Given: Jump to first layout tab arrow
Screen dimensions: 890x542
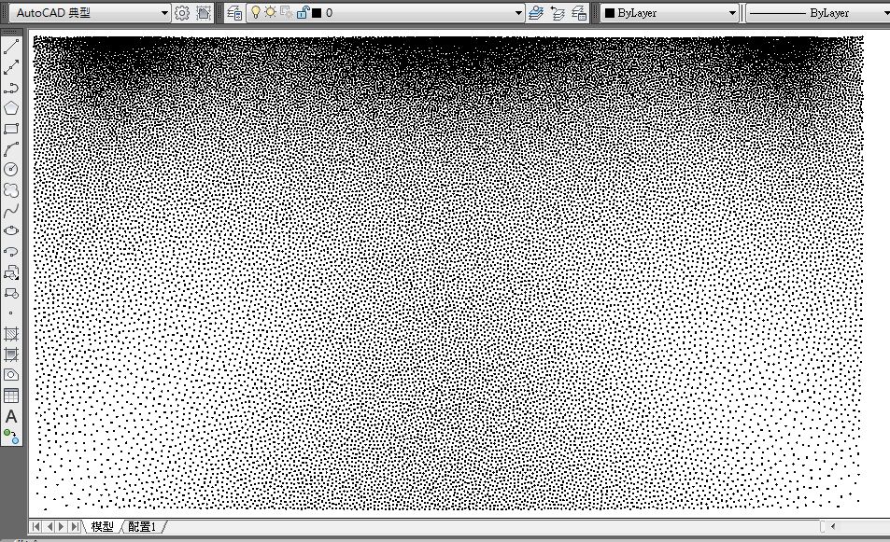Looking at the screenshot, I should click(36, 527).
